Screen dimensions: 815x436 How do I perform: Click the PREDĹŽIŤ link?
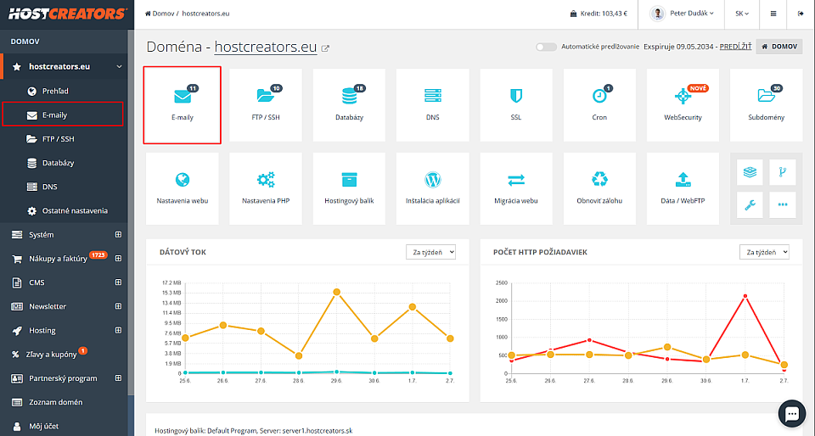[735, 47]
